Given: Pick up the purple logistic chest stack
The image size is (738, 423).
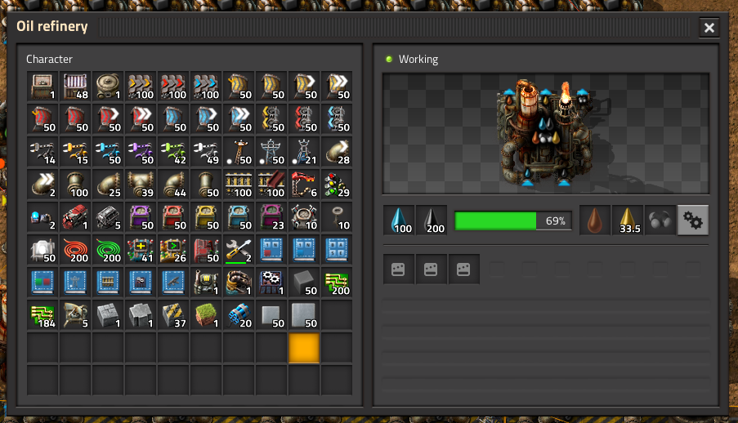Looking at the screenshot, I should 141,217.
